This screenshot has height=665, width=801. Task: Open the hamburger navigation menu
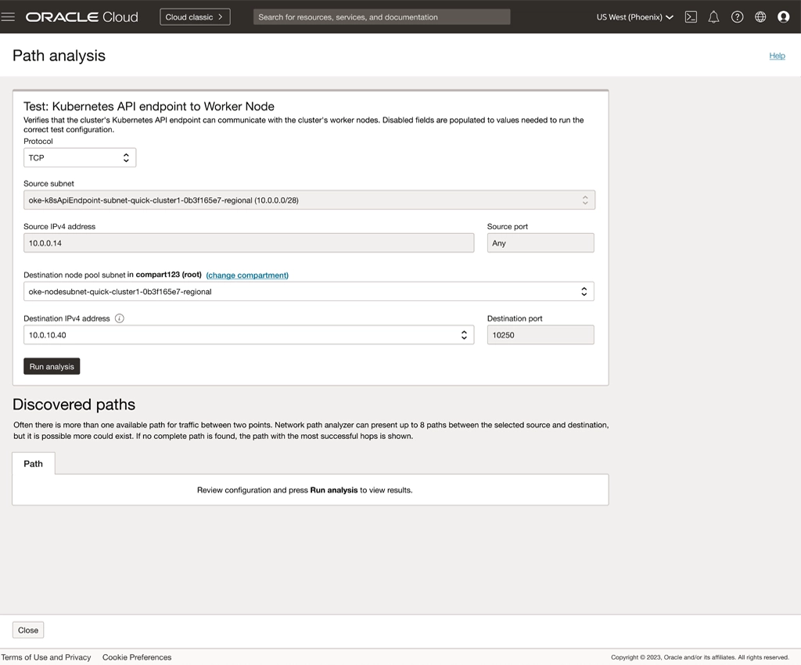tap(9, 16)
